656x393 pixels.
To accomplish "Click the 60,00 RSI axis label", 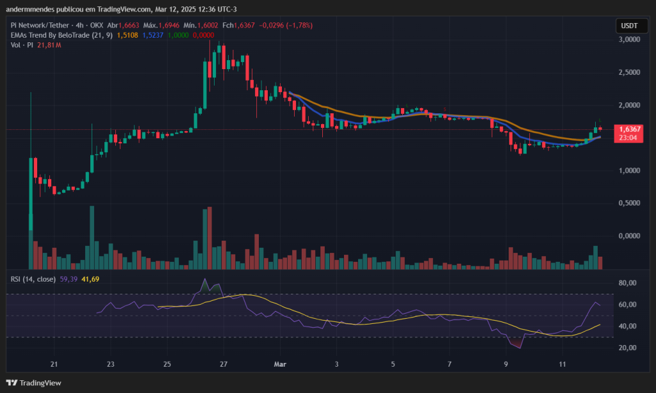I will [628, 305].
